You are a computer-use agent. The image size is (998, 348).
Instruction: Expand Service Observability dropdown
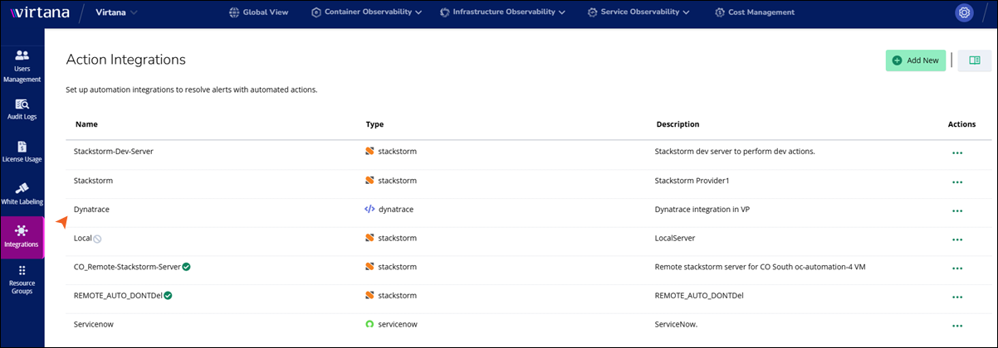tap(638, 12)
